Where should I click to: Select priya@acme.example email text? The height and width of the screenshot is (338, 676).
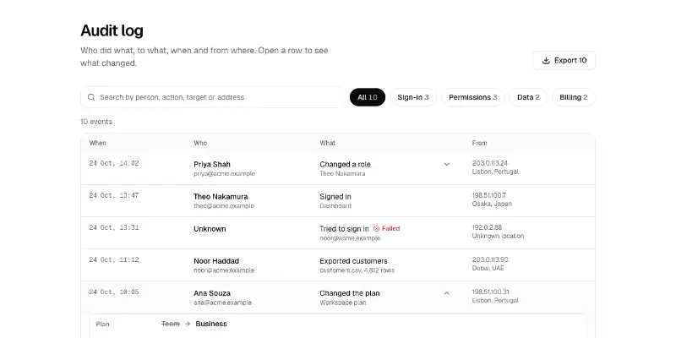(x=224, y=174)
